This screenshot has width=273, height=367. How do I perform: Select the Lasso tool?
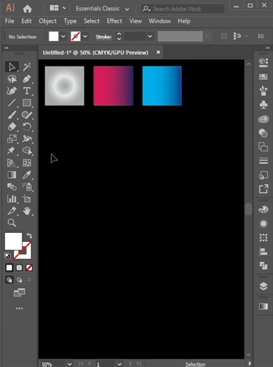pyautogui.click(x=12, y=79)
